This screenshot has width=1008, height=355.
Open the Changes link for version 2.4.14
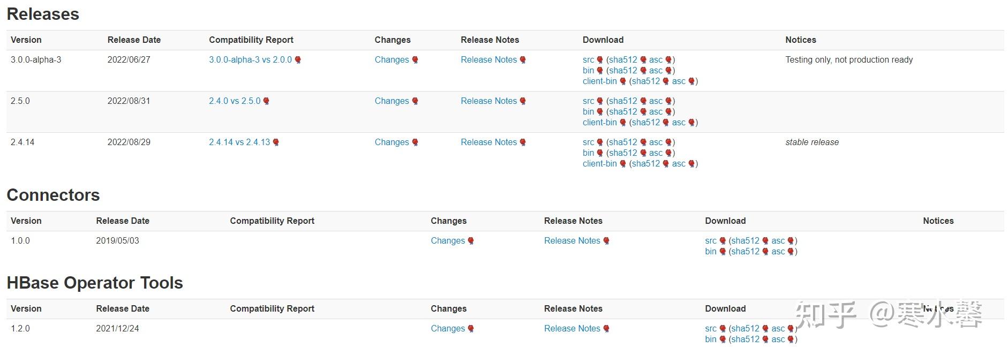click(392, 142)
